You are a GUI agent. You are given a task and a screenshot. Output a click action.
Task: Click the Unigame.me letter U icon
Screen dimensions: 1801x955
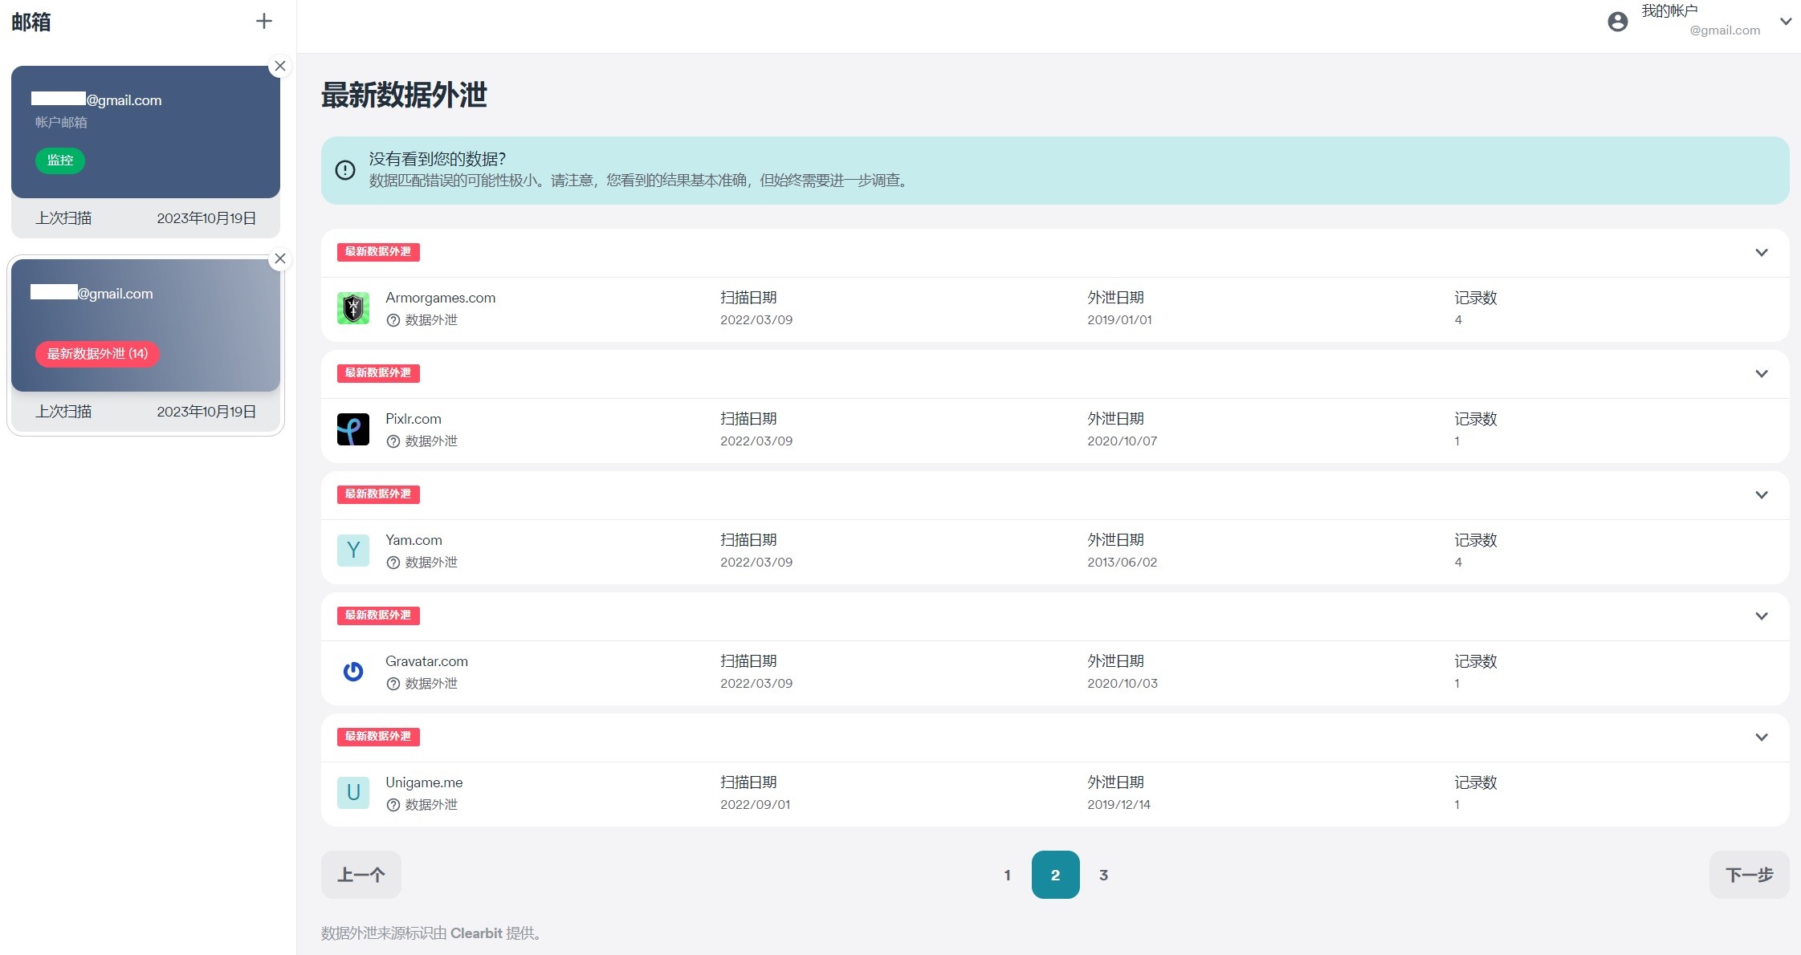coord(352,793)
